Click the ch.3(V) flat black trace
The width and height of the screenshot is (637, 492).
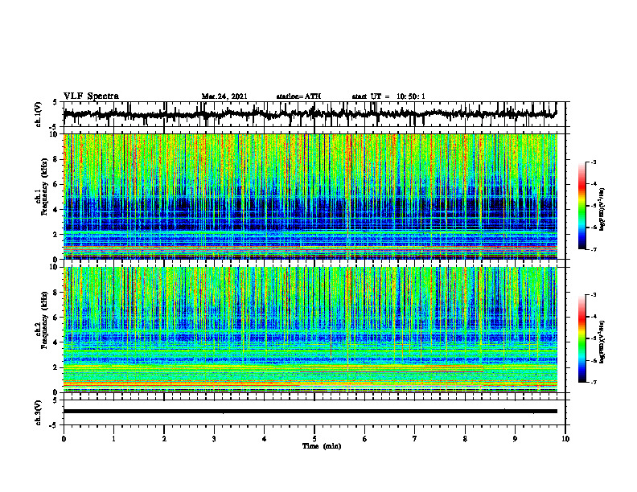[310, 412]
